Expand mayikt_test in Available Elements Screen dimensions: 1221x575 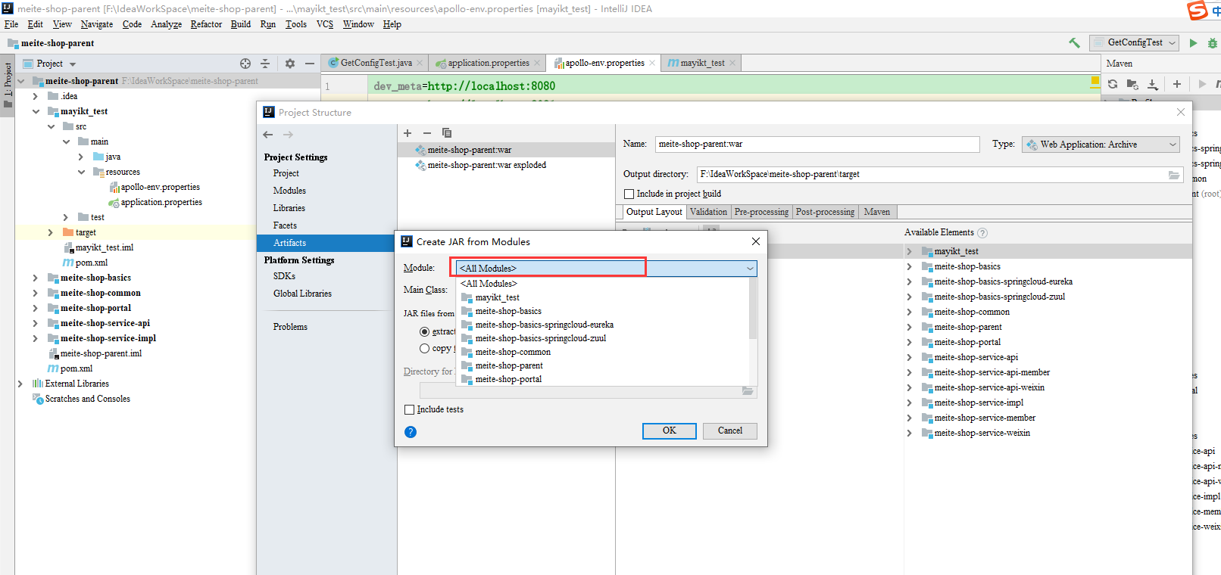[x=909, y=251]
